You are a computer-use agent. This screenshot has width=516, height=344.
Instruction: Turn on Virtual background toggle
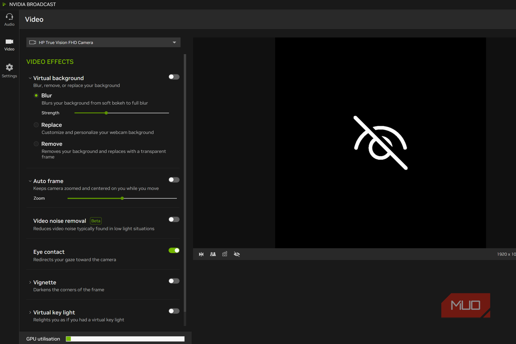coord(174,77)
